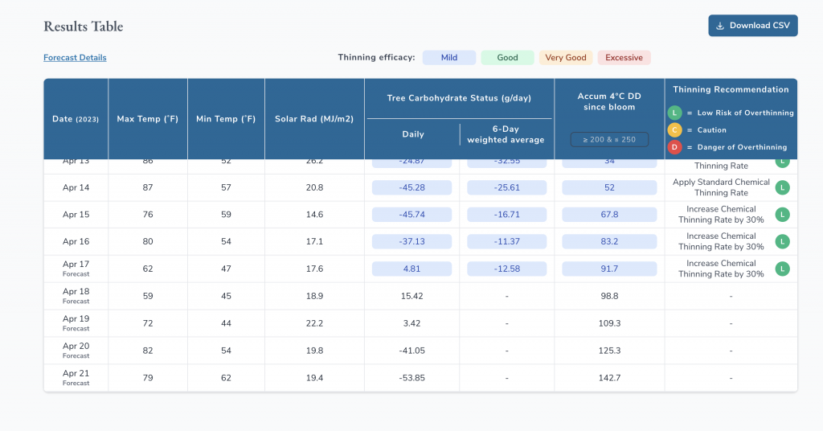
Task: Click the green L badge in Apr 14 row
Action: click(783, 187)
